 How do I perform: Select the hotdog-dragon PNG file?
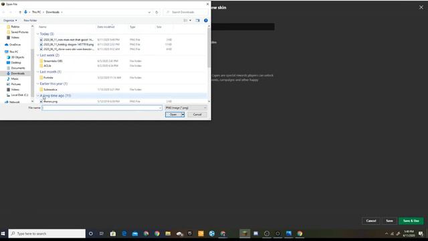[x=68, y=44]
